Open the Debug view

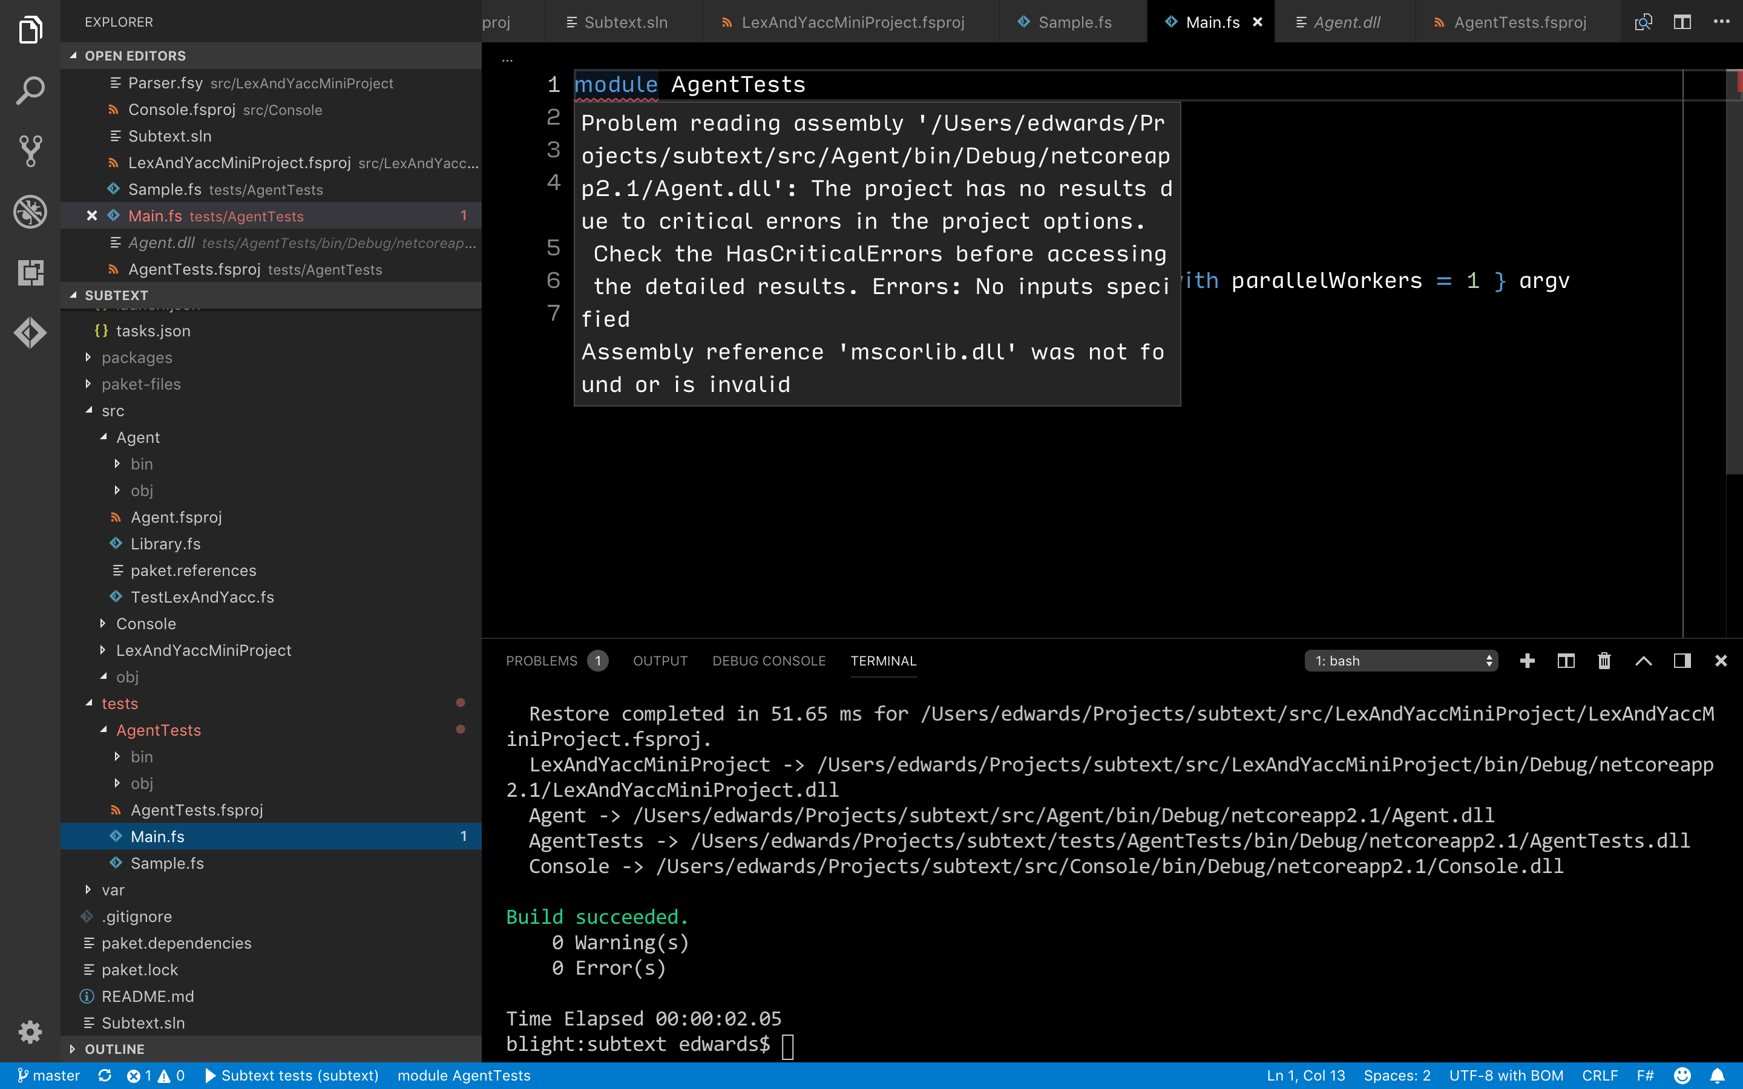coord(30,212)
